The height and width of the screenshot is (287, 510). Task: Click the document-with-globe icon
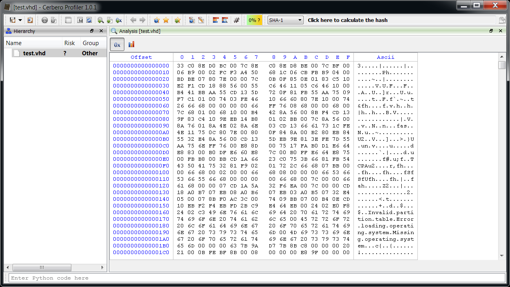pos(192,20)
